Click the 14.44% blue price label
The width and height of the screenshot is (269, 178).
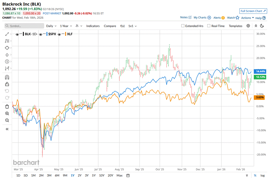tap(260, 71)
